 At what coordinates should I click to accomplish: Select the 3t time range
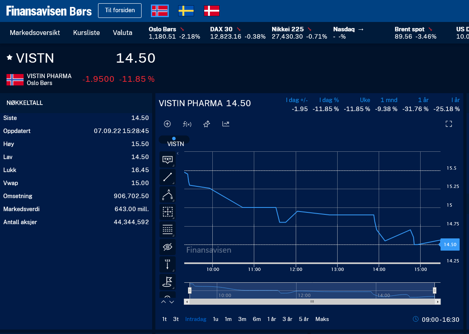click(x=176, y=319)
